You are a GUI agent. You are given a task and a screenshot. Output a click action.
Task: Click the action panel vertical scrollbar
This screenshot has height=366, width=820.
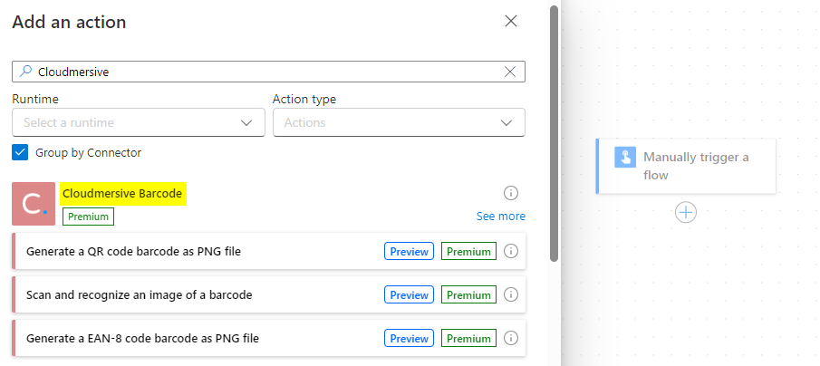555,133
